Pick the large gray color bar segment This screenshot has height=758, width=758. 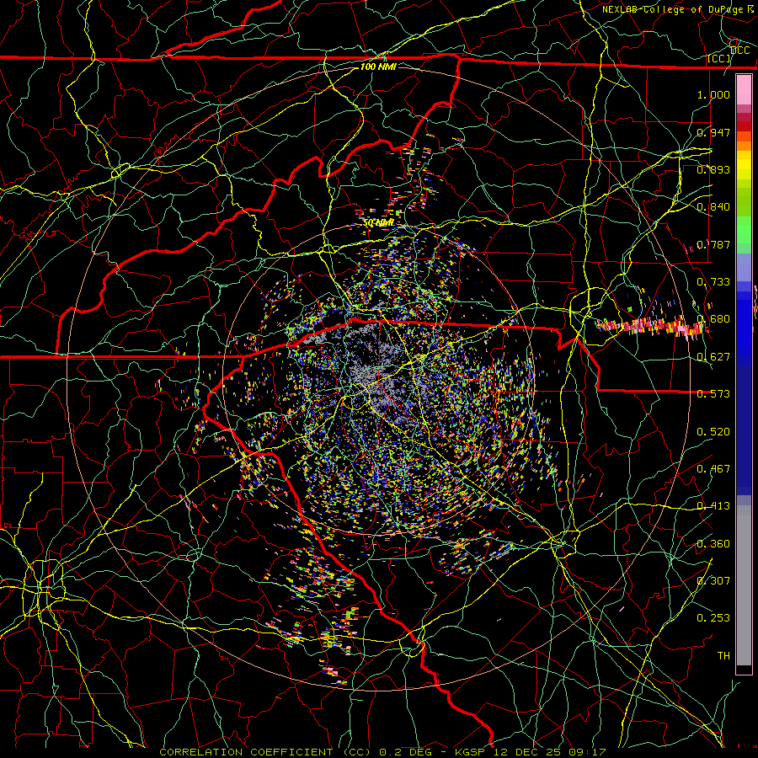tap(744, 585)
